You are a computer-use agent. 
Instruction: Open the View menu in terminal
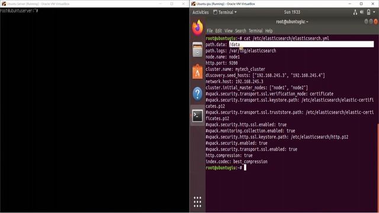[229, 31]
